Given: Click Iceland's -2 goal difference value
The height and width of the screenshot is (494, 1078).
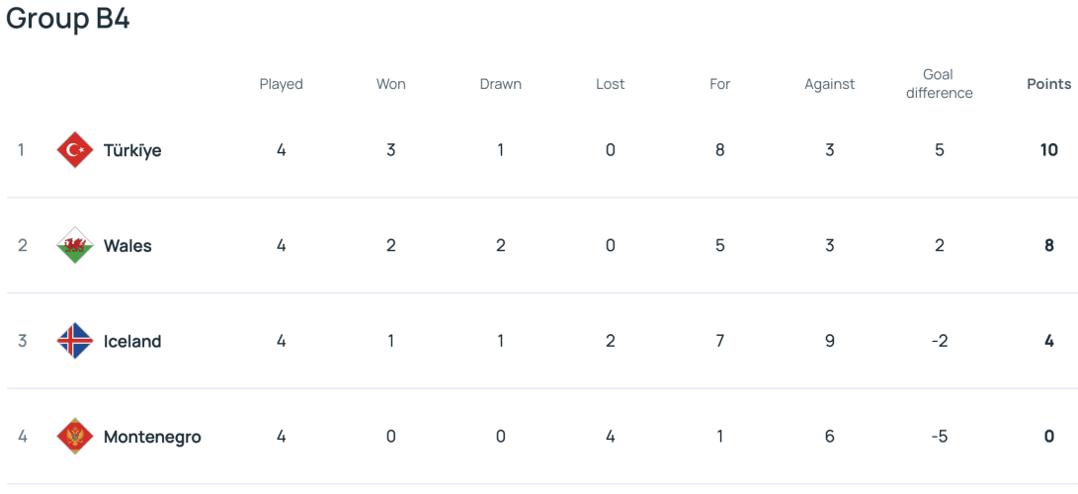Looking at the screenshot, I should pos(939,341).
